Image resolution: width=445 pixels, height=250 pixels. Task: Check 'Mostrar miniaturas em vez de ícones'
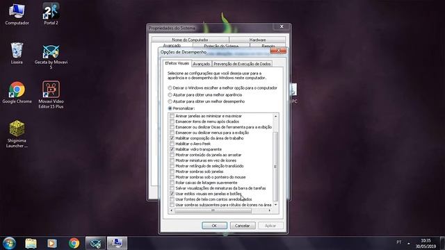click(172, 160)
